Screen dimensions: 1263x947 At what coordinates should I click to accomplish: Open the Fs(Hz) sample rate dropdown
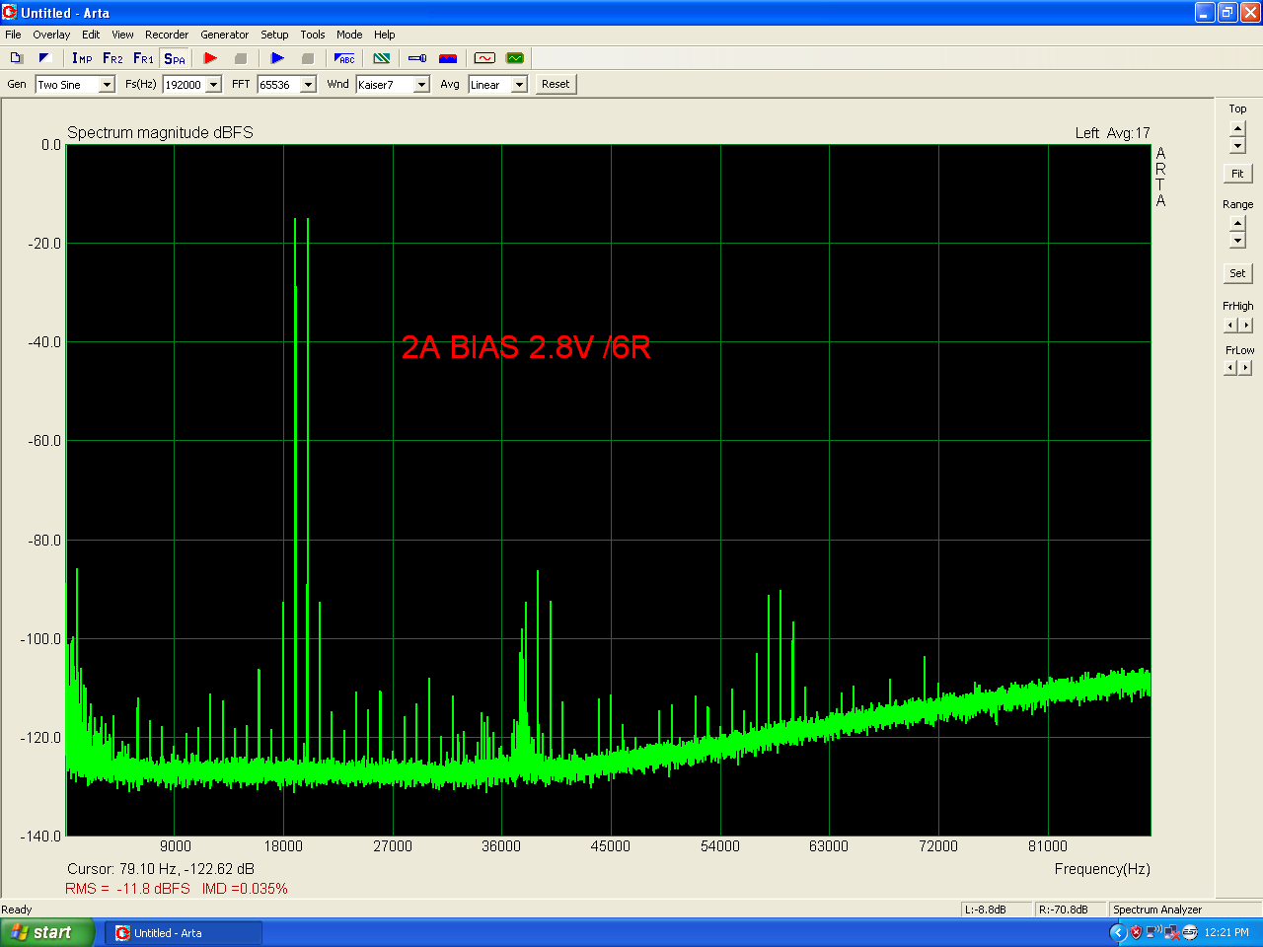pyautogui.click(x=213, y=85)
